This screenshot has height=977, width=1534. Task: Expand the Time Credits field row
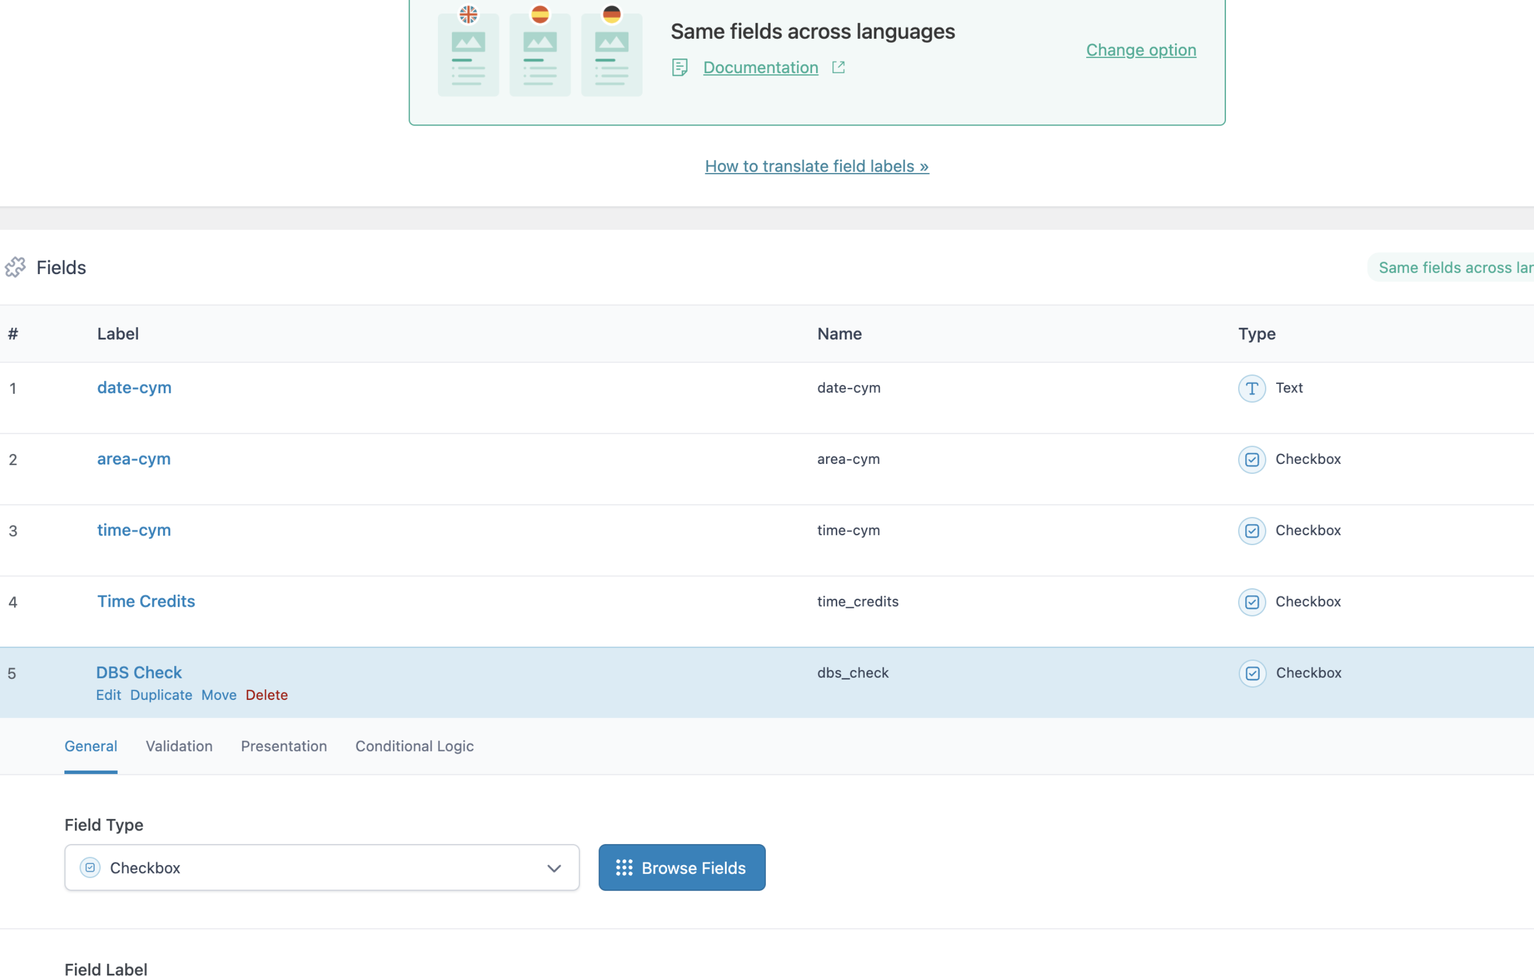coord(146,601)
